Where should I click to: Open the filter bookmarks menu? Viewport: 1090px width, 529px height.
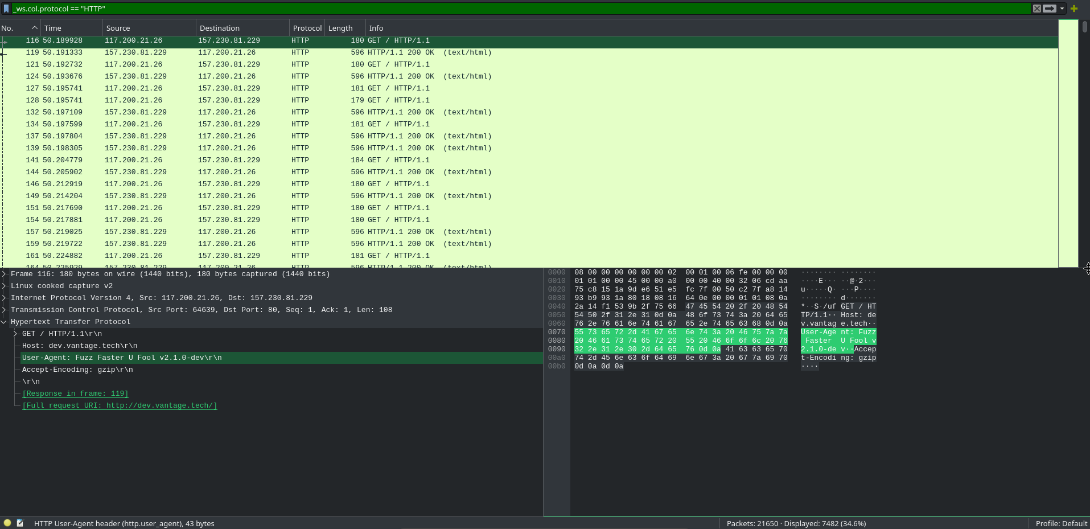click(x=6, y=9)
